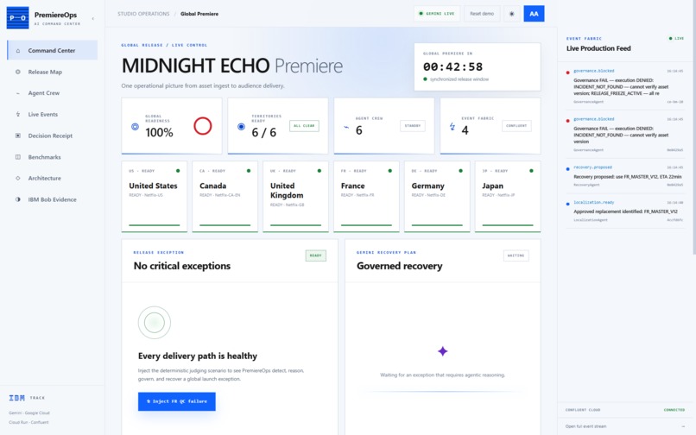Click the green status dot on France card
696x435 pixels.
point(390,171)
